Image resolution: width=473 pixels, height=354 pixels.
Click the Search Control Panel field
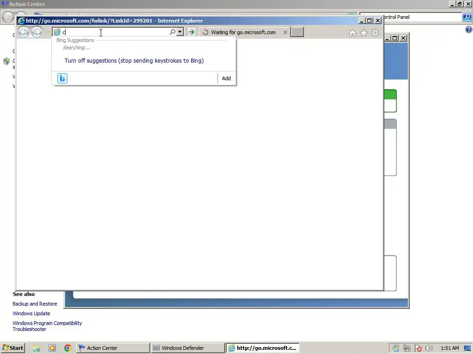[x=422, y=17]
